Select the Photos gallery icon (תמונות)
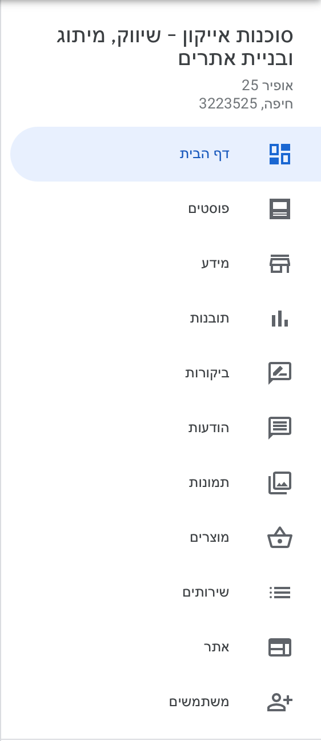Screen dimensions: 321x741 pyautogui.click(x=280, y=483)
